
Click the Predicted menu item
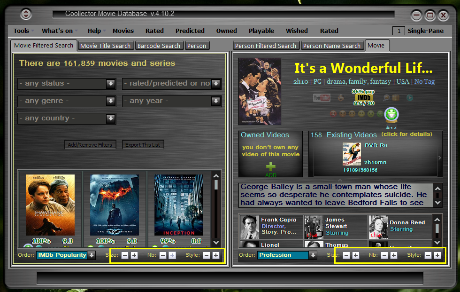click(190, 31)
